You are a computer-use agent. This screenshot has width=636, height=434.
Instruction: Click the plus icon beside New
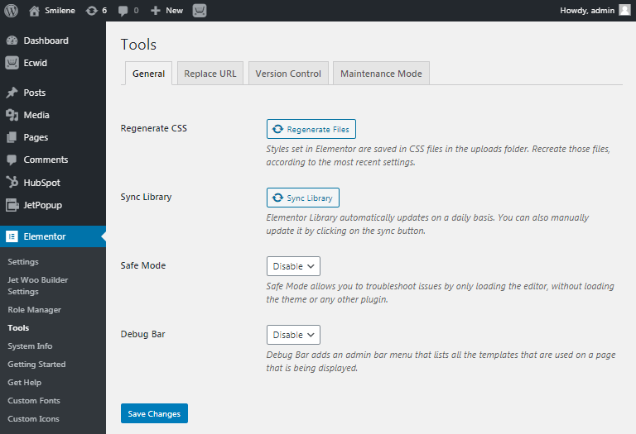pos(156,11)
